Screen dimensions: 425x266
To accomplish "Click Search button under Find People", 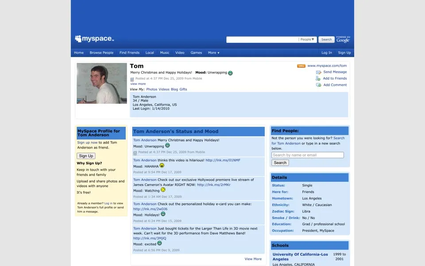I will point(280,163).
